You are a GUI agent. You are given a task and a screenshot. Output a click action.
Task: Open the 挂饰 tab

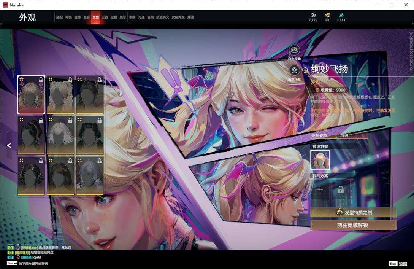click(x=77, y=17)
